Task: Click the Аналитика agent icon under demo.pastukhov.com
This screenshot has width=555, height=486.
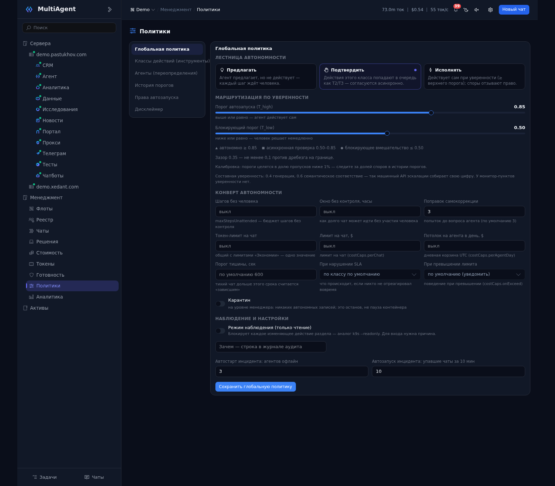Action: 38,87
